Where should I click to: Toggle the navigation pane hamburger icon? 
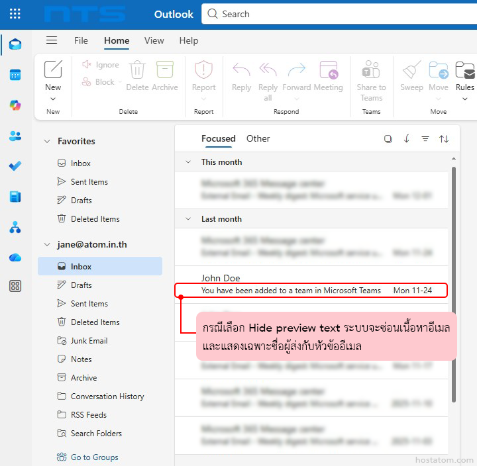coord(52,40)
